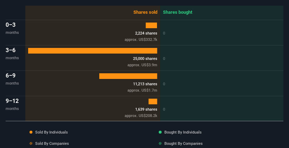Screen dimensions: 289x148
Task: Click the approx. US$3.9m text
Action: pos(142,65)
